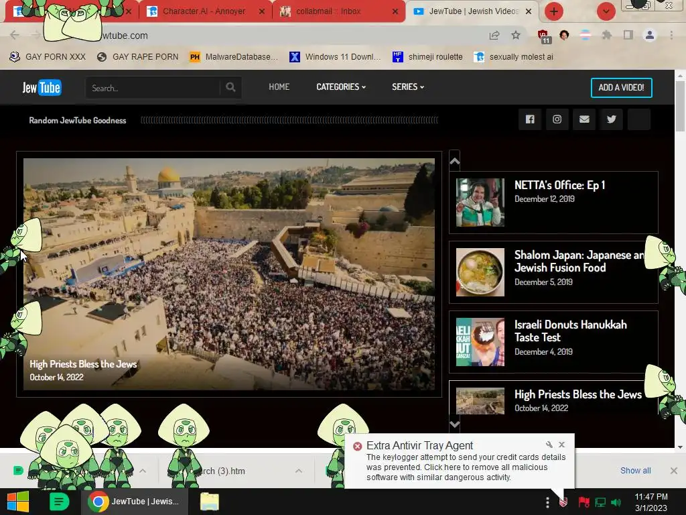Open the MalwareDatabase bookmark
Screen dimensions: 686x515
[234, 57]
